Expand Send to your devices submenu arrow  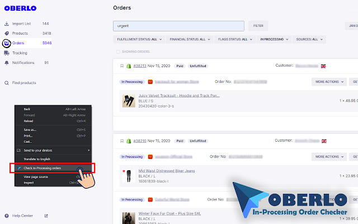tap(88, 151)
